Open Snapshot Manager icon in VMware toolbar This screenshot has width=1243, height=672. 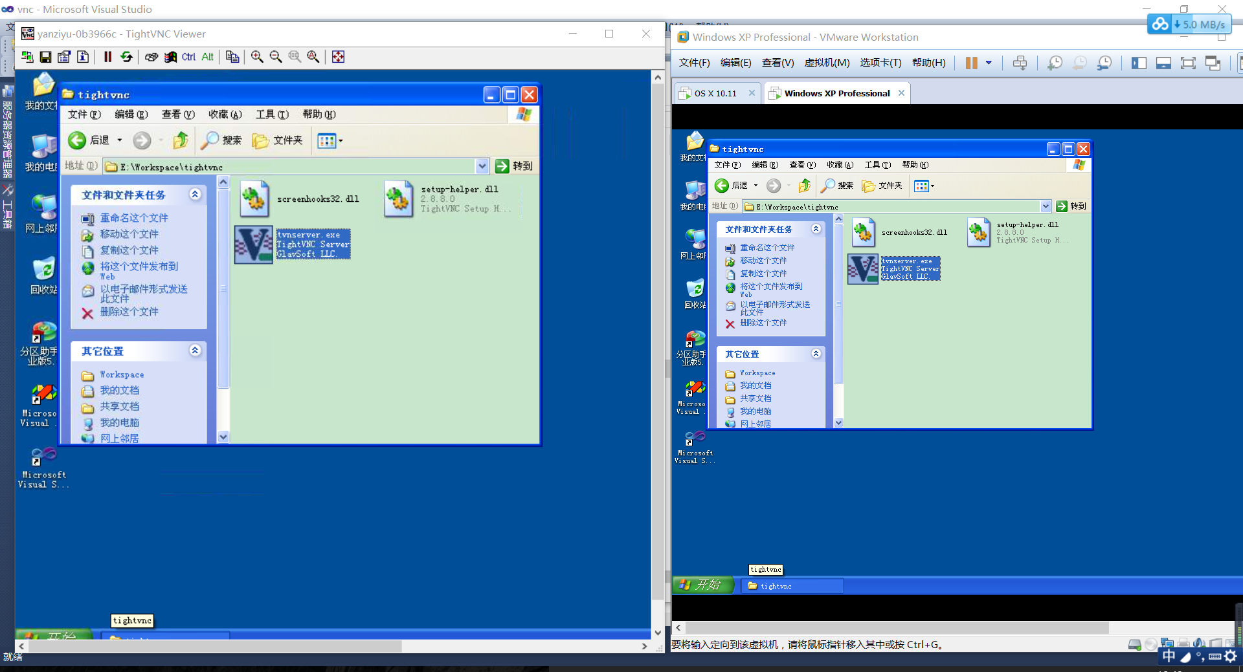point(1104,63)
